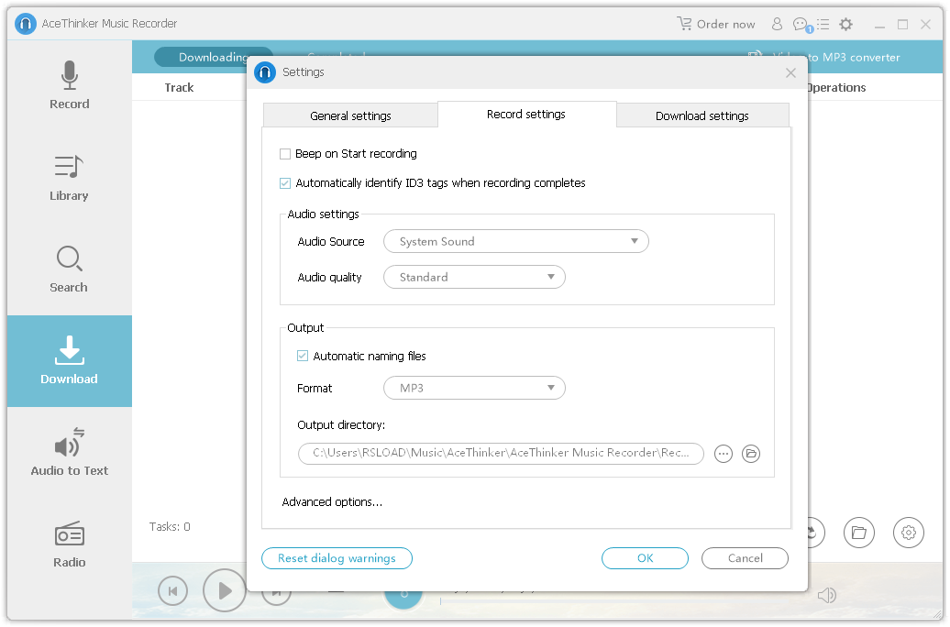Open the Radio section in sidebar
This screenshot has height=627, width=950.
click(x=69, y=544)
